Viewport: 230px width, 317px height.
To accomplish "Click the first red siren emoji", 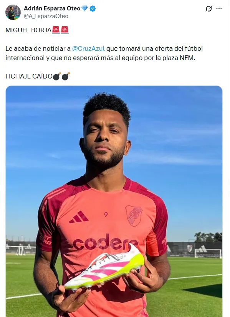I will click(56, 30).
